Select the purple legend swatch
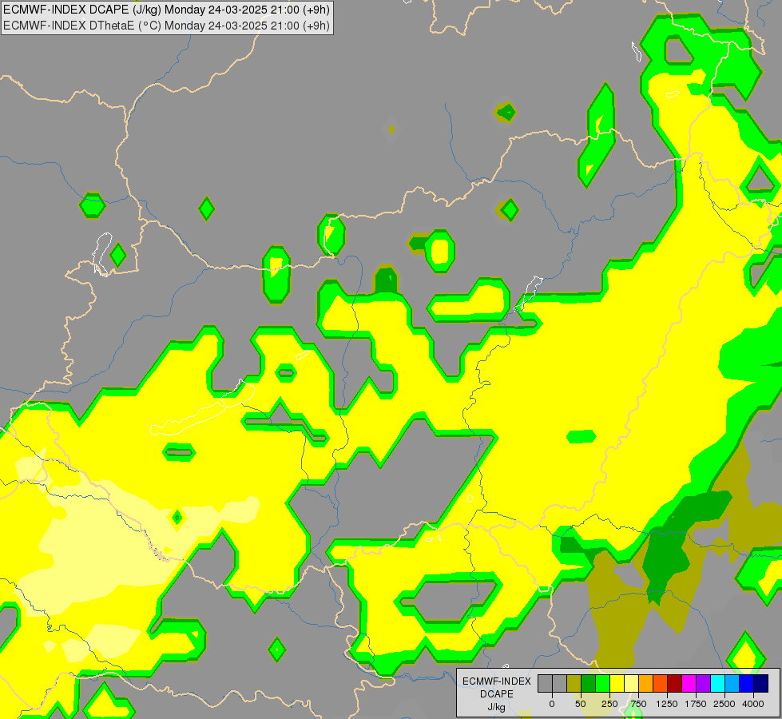The image size is (782, 719). 704,683
